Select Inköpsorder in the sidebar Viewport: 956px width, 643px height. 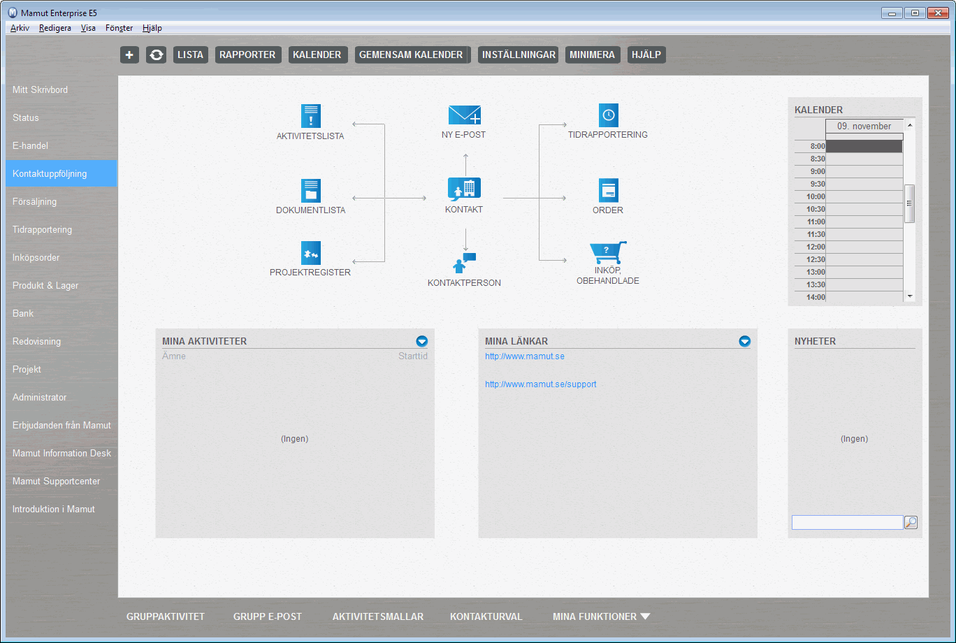click(x=61, y=257)
